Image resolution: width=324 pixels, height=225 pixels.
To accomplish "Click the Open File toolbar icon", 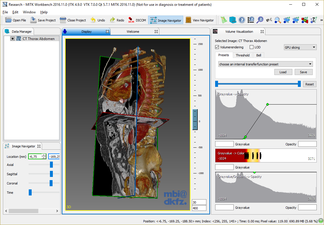I will 9,20.
